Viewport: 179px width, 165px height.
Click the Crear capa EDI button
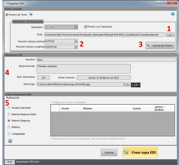point(140,152)
